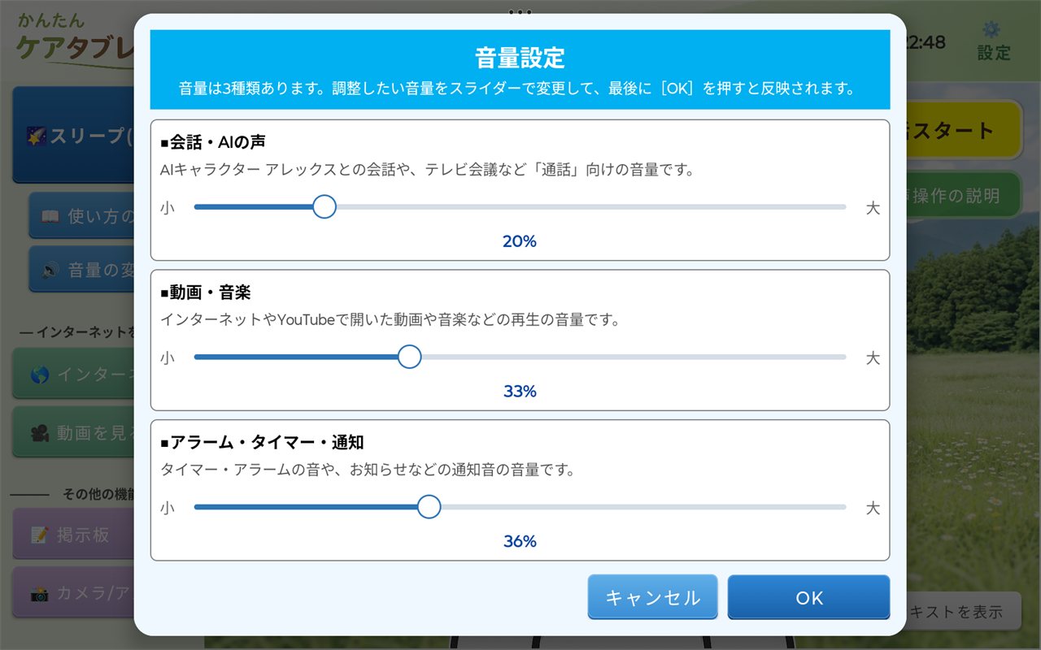Viewport: 1041px width, 650px height.
Task: Click the clock showing 22:48
Action: tap(926, 42)
